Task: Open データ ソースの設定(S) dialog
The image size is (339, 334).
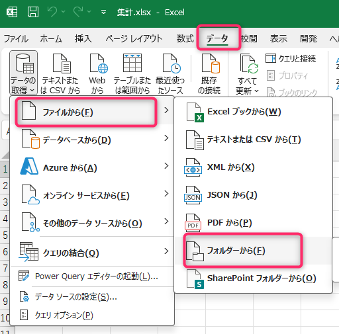Action: 92,297
